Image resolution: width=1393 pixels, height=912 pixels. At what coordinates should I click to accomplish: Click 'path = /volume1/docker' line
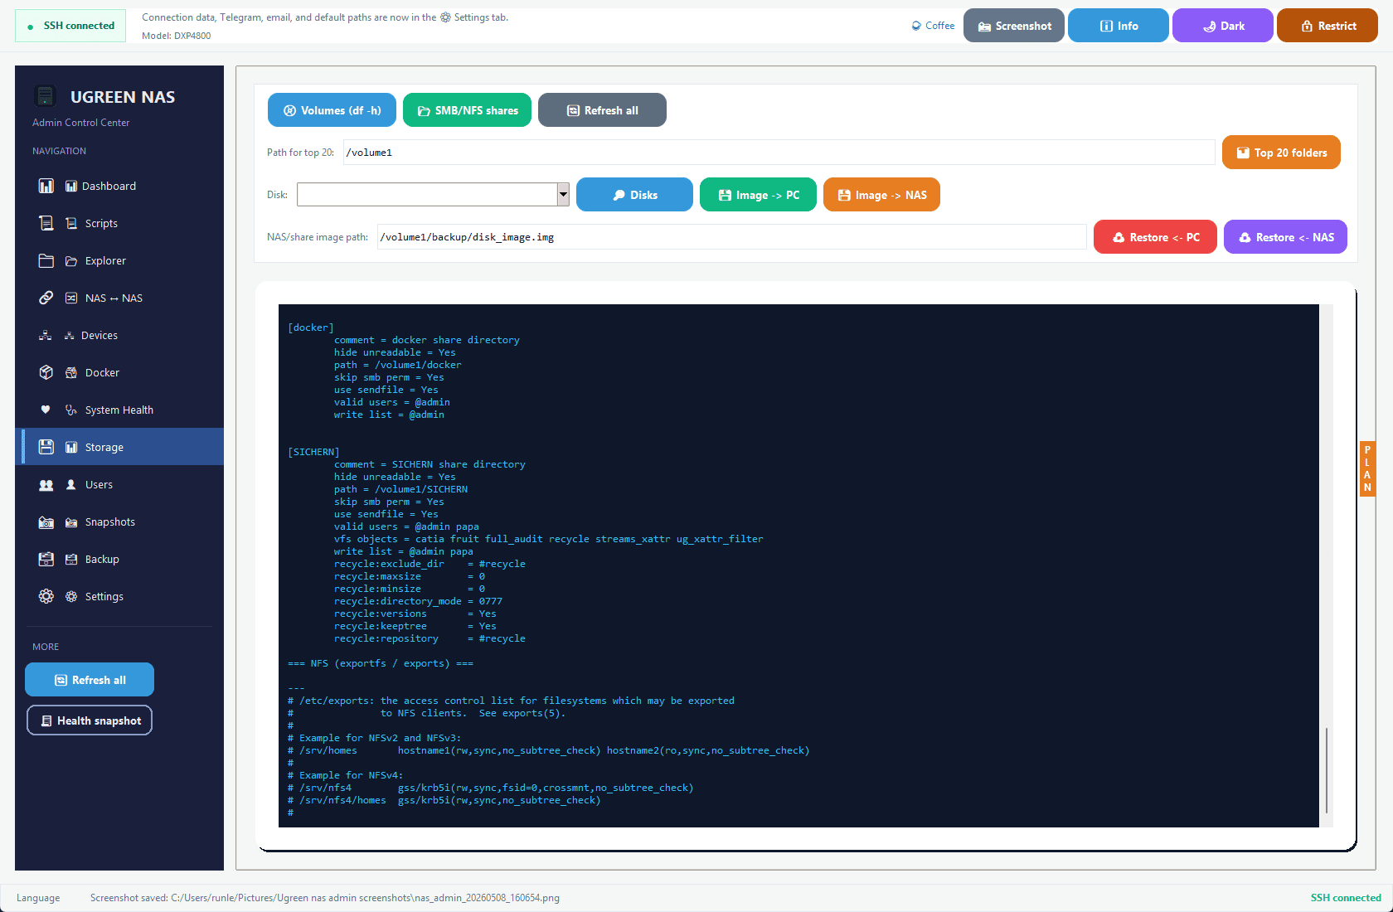pyautogui.click(x=398, y=365)
